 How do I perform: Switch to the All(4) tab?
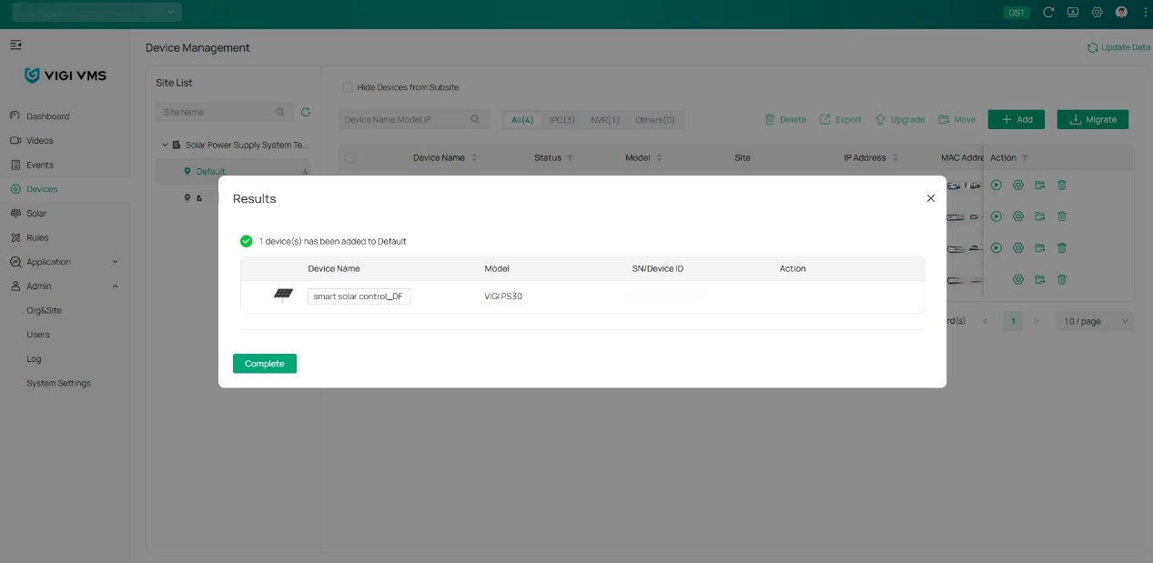pyautogui.click(x=522, y=120)
